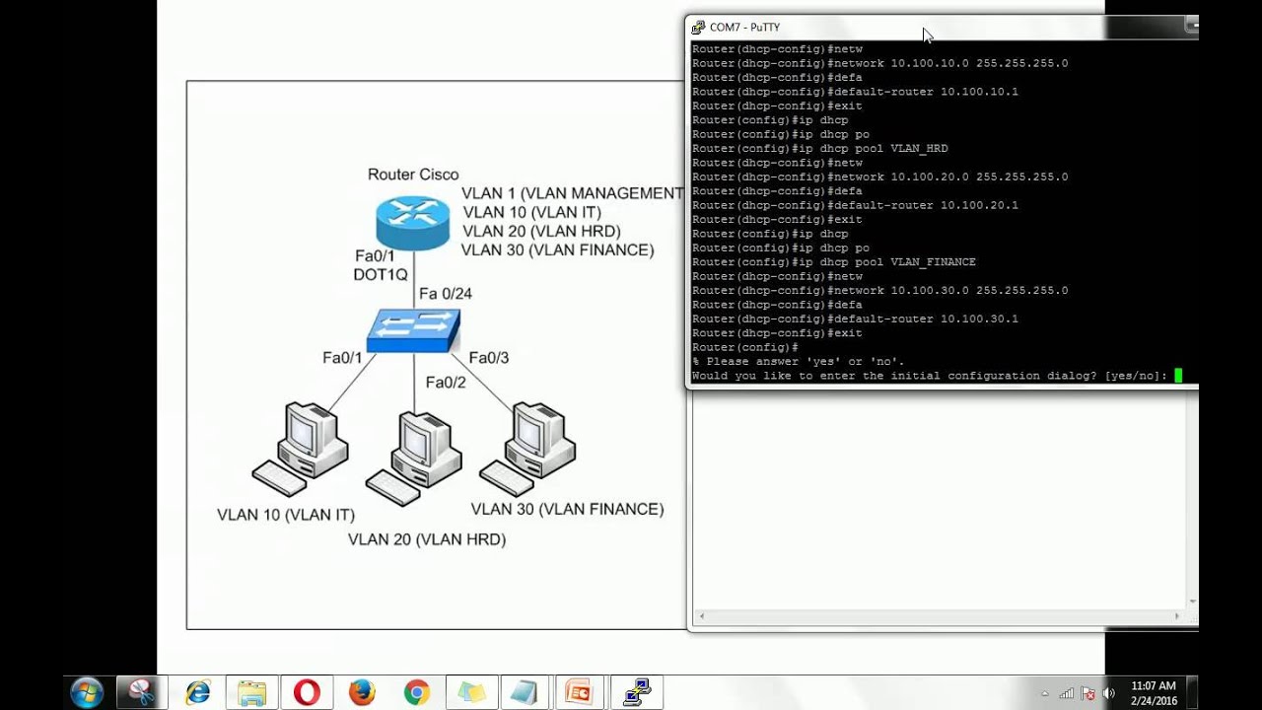
Task: Click the 'DOT1Q' label under the router
Action: [x=380, y=275]
